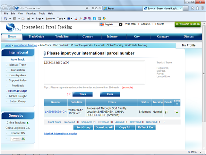
Task: Click the Clear button
Action: (110, 94)
